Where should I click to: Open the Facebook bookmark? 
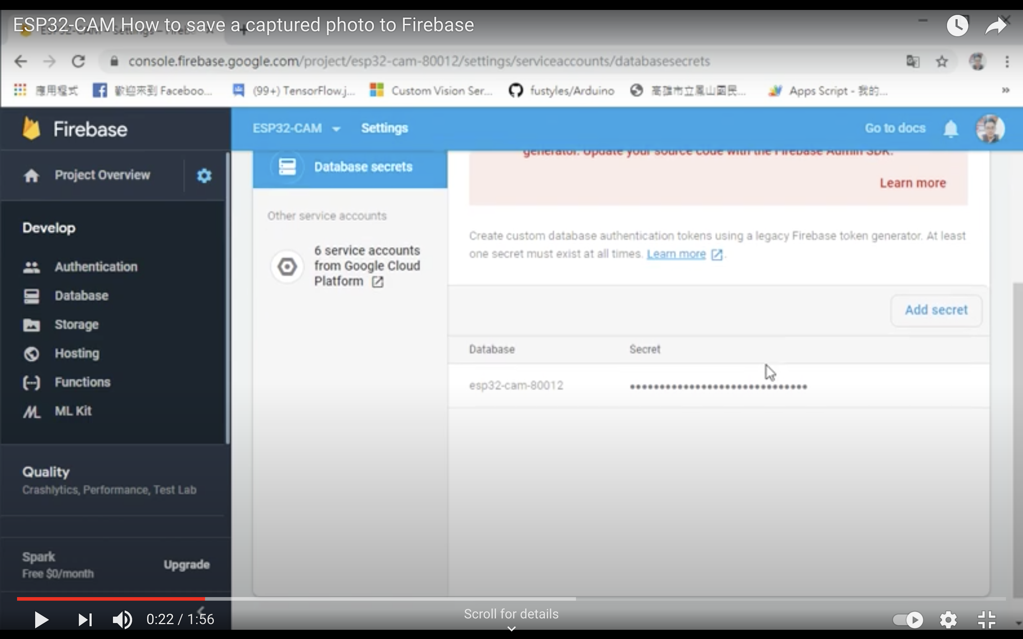(152, 91)
